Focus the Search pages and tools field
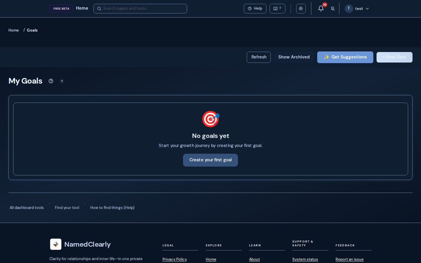 coord(140,8)
